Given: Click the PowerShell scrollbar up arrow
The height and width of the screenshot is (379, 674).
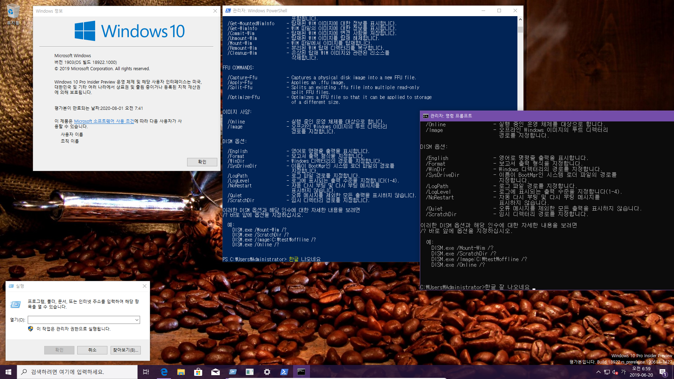Looking at the screenshot, I should pyautogui.click(x=520, y=19).
